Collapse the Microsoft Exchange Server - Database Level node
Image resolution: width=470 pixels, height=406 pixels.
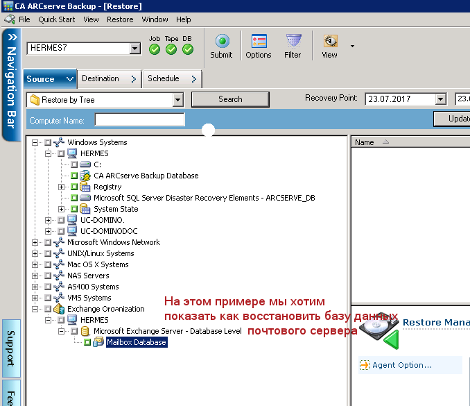click(61, 331)
